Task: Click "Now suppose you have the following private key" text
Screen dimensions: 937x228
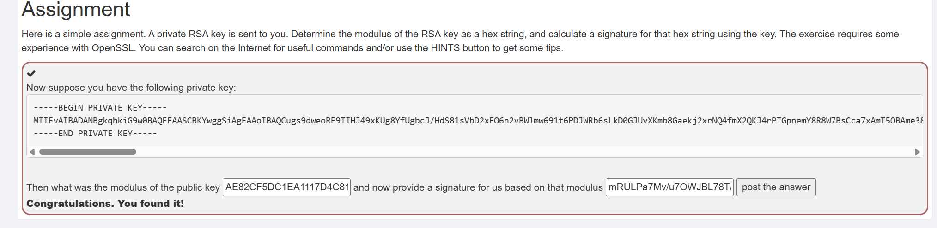Action: click(131, 88)
